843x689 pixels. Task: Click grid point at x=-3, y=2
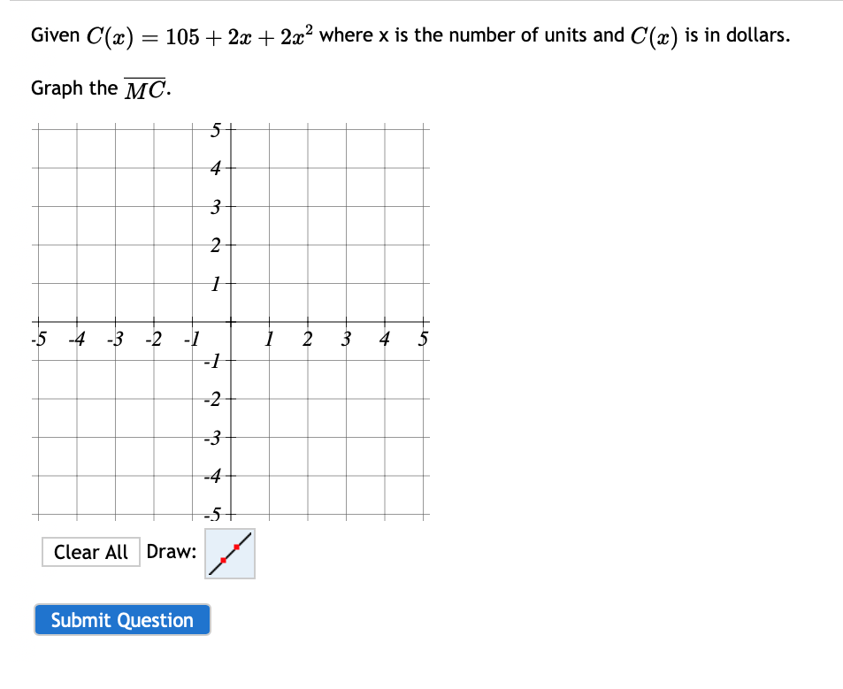pos(115,245)
